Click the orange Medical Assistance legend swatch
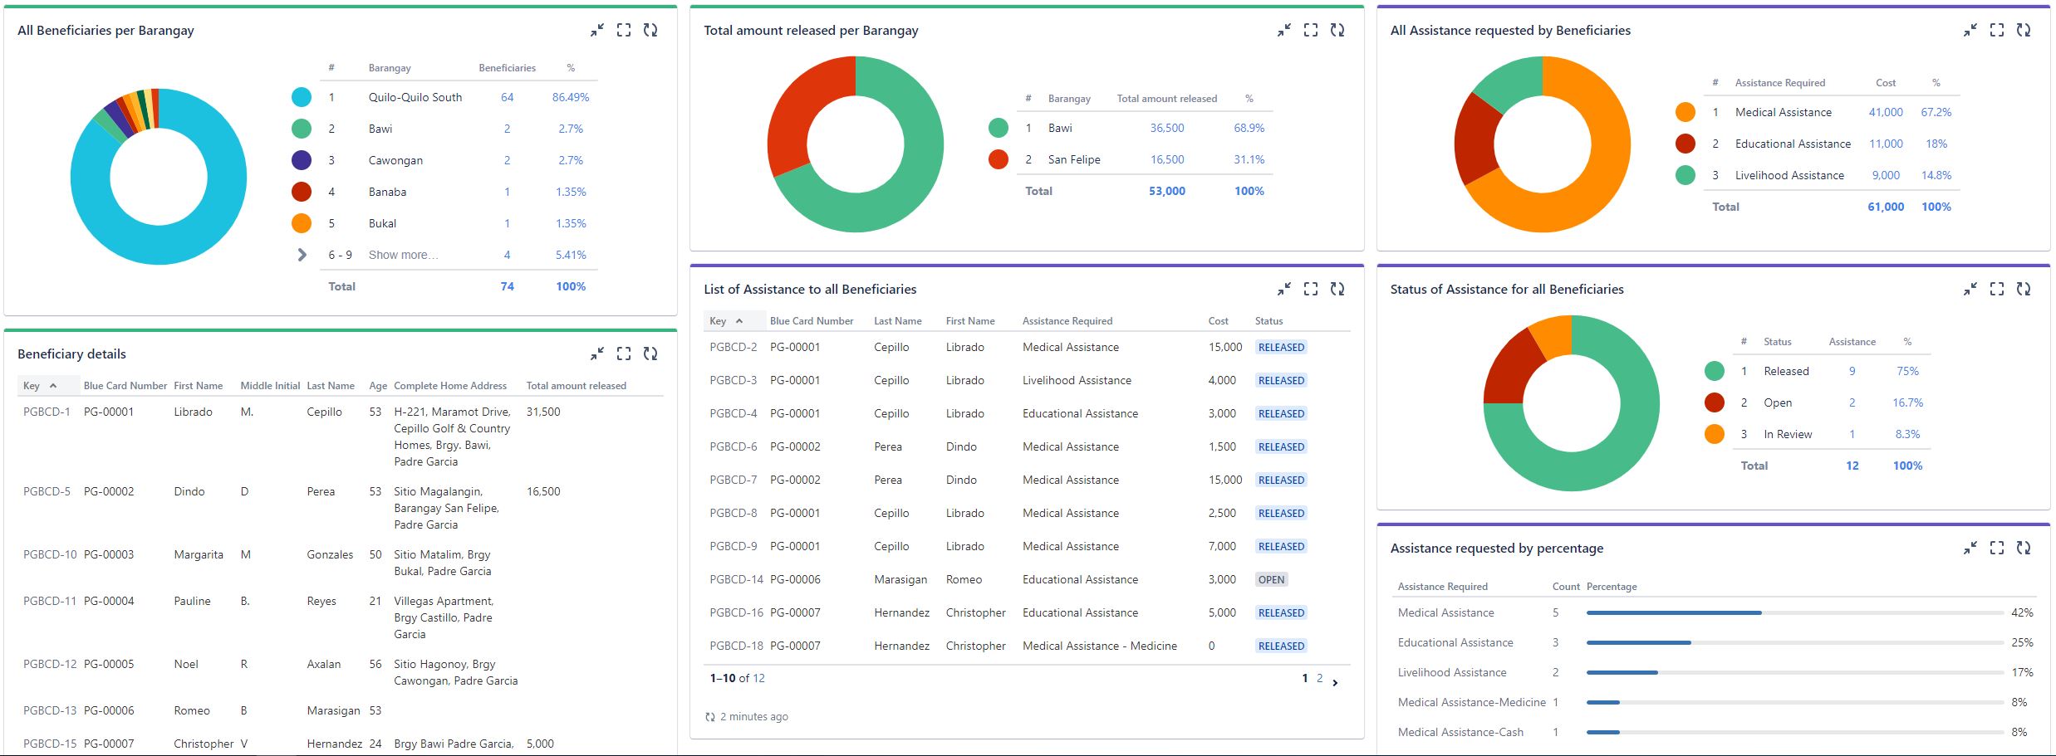 pyautogui.click(x=1685, y=112)
